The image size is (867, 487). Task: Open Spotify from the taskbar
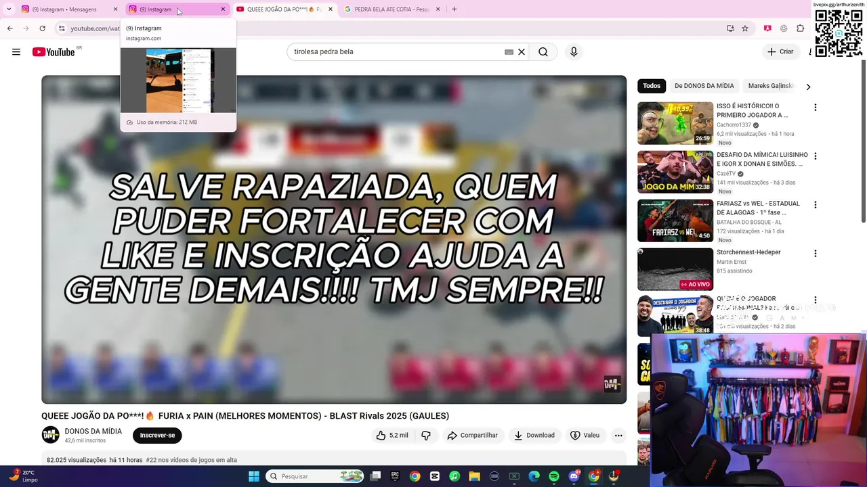(x=554, y=476)
